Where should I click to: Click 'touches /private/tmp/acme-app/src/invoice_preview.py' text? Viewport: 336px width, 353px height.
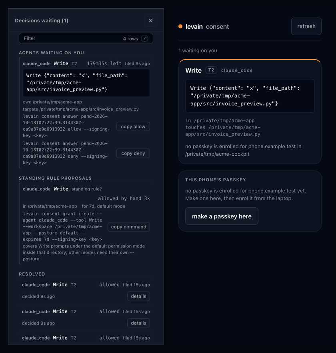pos(223,131)
